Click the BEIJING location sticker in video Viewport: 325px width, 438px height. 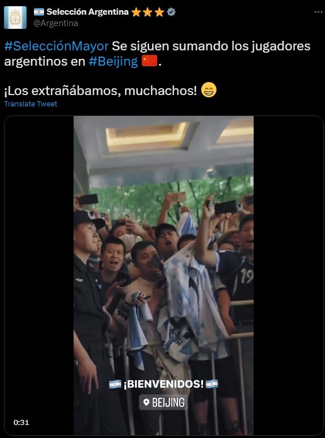[x=163, y=402]
